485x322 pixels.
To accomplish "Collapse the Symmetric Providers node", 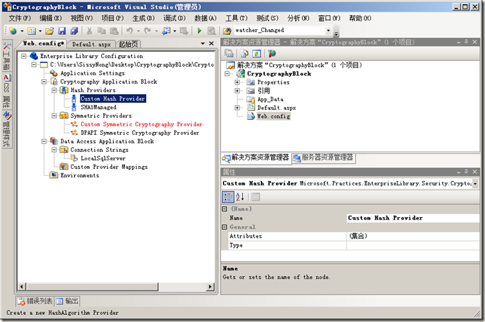I will pos(54,116).
